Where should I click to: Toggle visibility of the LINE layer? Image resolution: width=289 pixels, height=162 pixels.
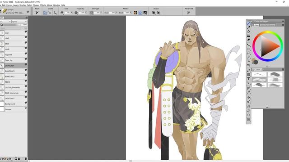pos(26,37)
